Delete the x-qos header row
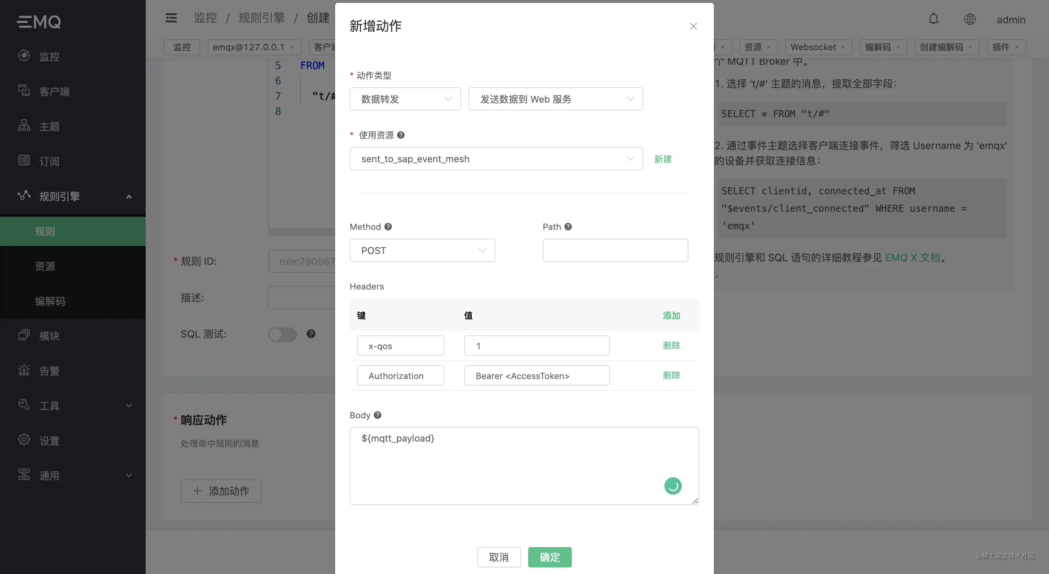Screen dimensions: 1049x574 [x=672, y=345]
